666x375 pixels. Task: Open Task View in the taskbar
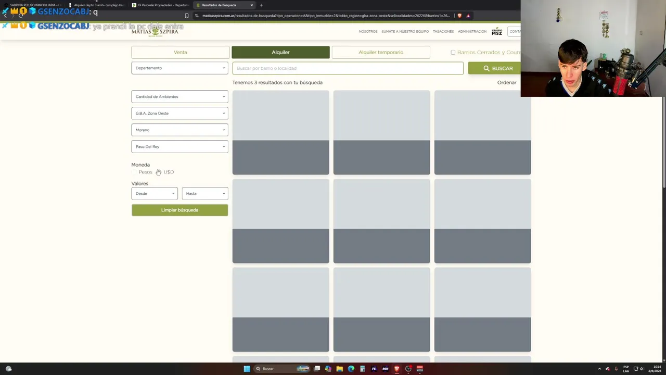pos(316,369)
